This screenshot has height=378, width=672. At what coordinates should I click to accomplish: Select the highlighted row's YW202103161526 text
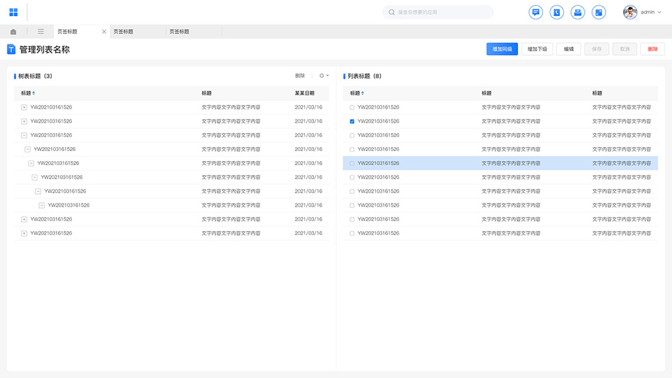pyautogui.click(x=378, y=164)
